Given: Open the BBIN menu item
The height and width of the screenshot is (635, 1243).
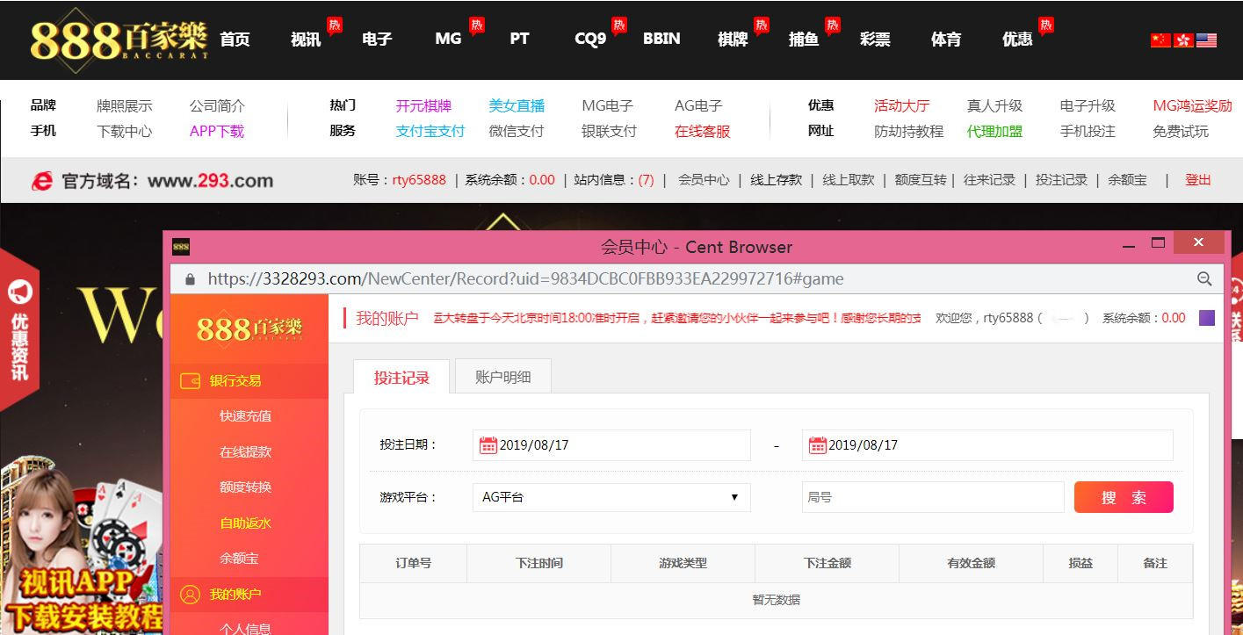Looking at the screenshot, I should coord(661,40).
